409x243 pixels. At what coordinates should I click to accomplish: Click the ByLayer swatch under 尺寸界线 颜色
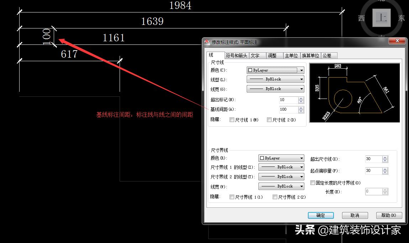pos(262,158)
